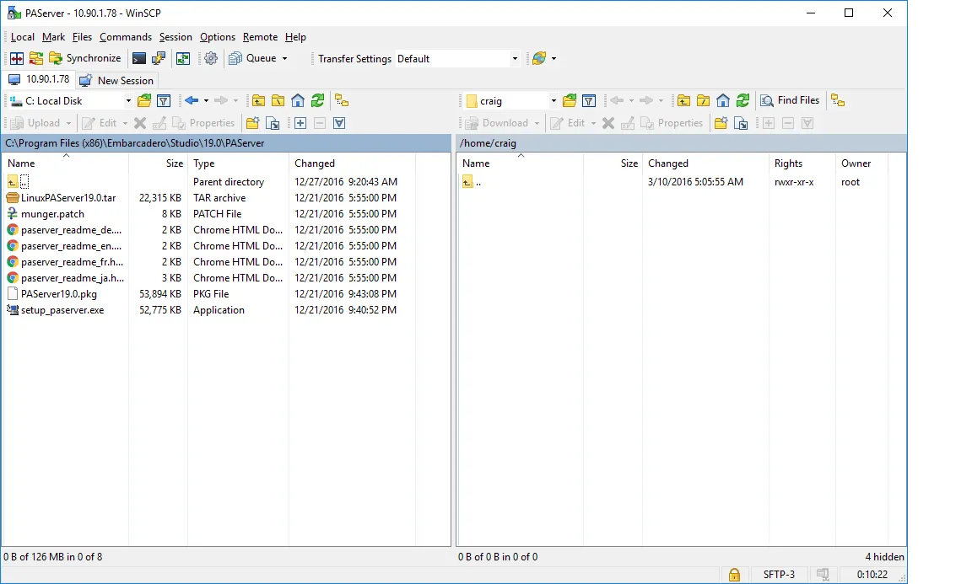972x584 pixels.
Task: Sort remote files by Rights column header
Action: [x=802, y=163]
